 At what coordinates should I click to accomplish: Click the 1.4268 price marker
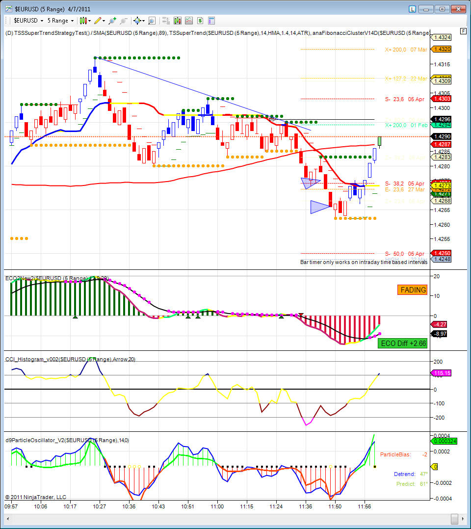pos(442,201)
